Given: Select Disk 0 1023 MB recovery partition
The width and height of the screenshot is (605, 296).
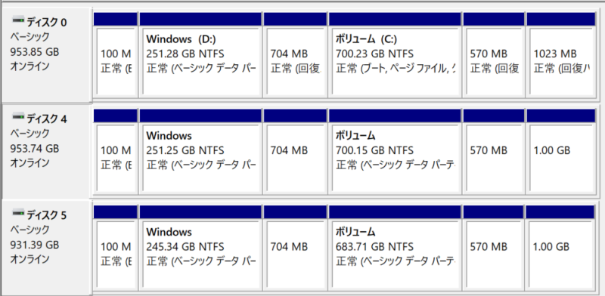Looking at the screenshot, I should coord(560,55).
